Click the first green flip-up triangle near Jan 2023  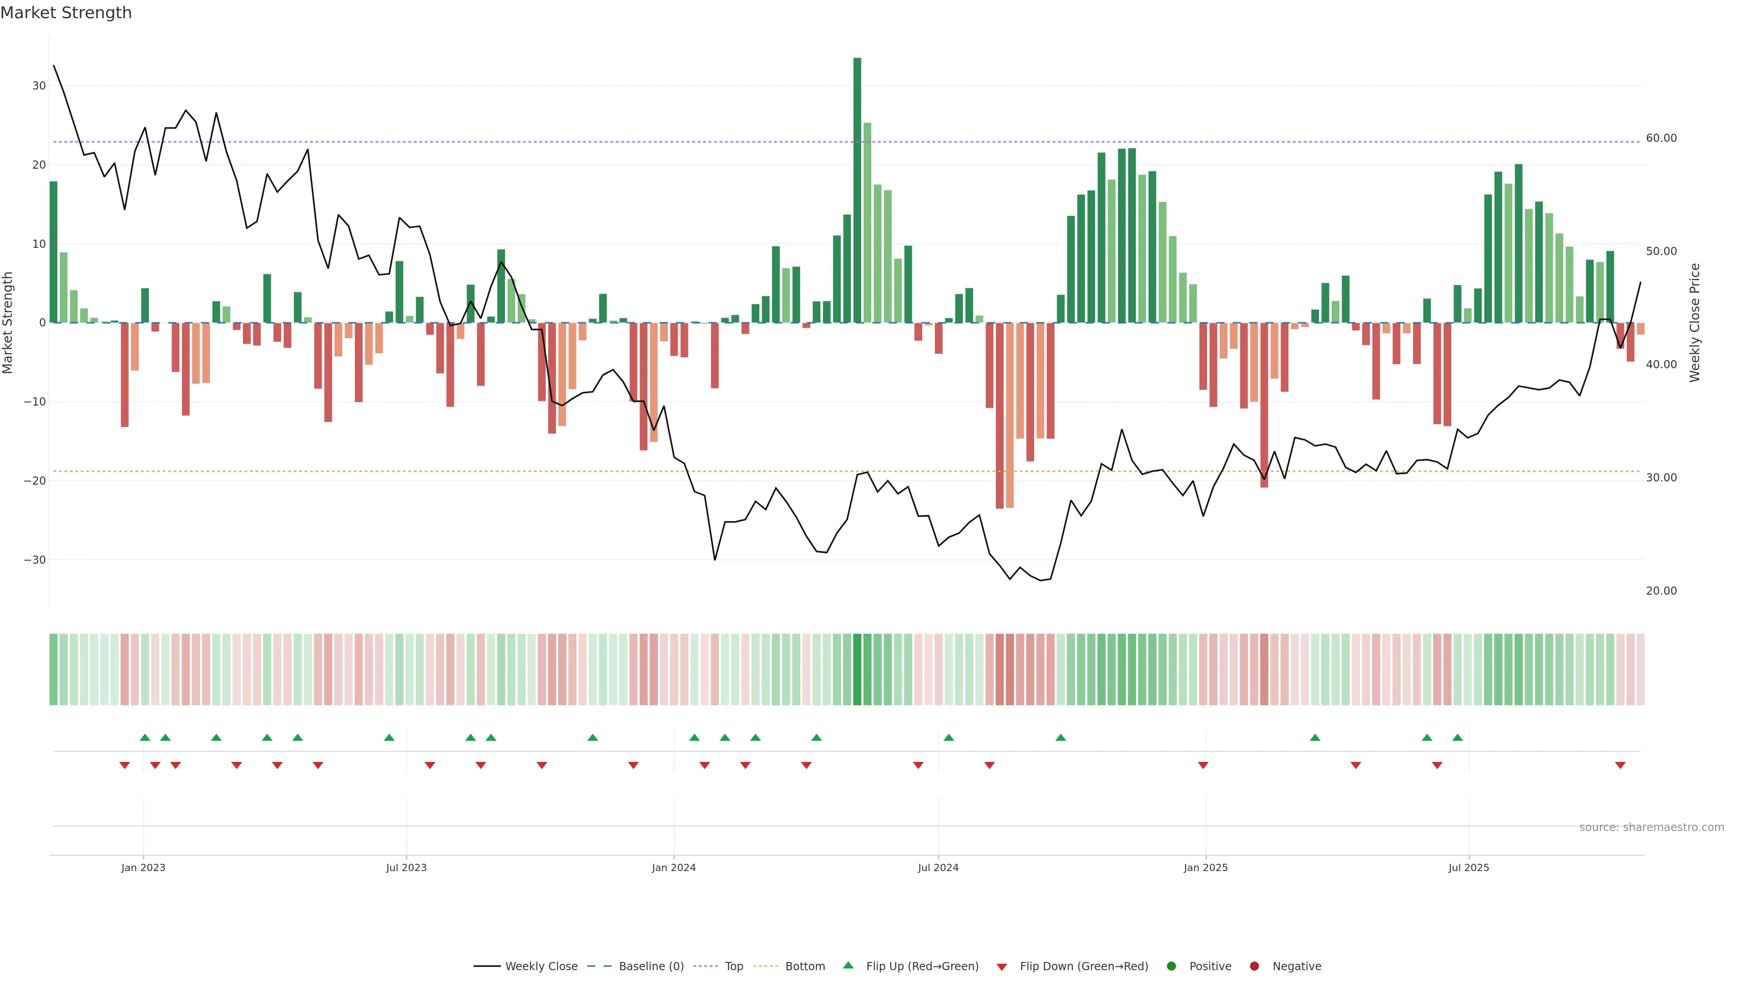pyautogui.click(x=145, y=737)
